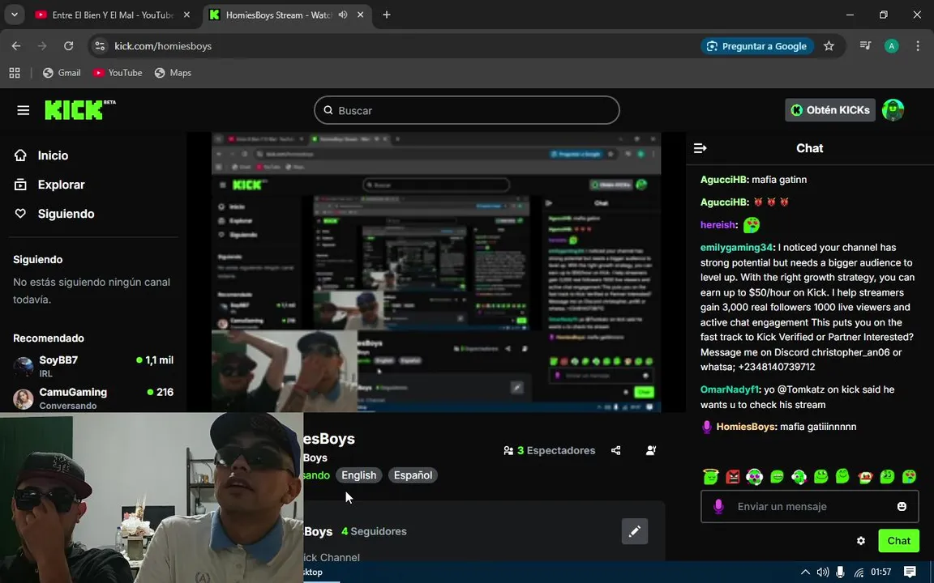The width and height of the screenshot is (934, 583).
Task: Bookmark this page with star icon
Action: point(829,46)
